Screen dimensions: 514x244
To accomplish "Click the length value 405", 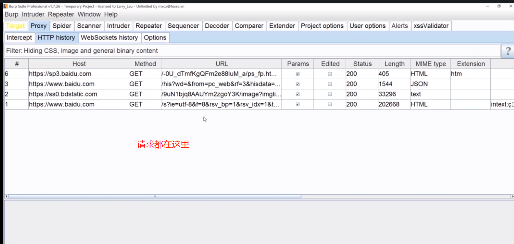I will 394,74.
